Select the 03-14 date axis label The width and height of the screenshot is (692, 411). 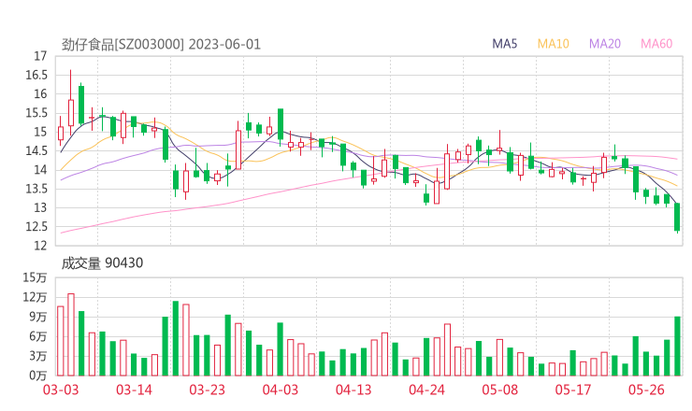click(134, 390)
